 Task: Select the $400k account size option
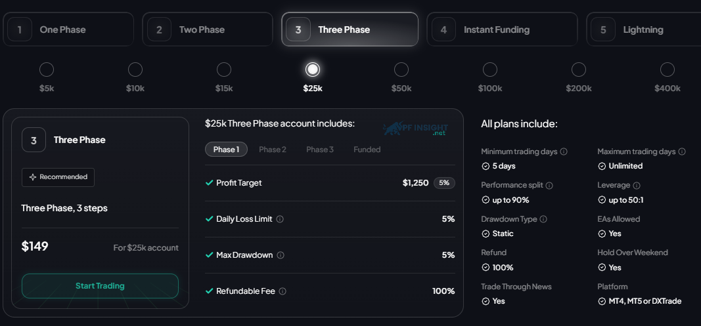coord(667,70)
